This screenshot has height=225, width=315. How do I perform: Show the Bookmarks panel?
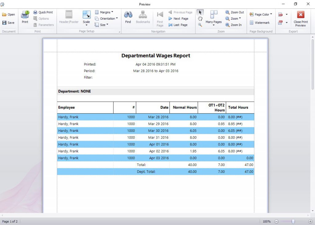[x=143, y=17]
